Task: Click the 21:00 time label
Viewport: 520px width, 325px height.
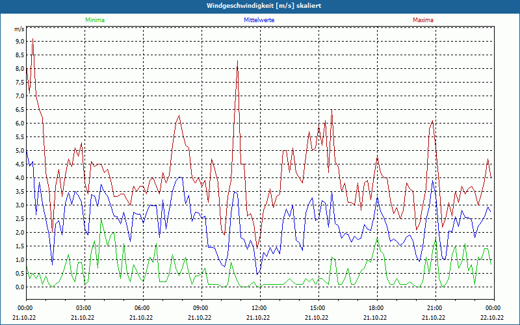Action: [x=435, y=308]
